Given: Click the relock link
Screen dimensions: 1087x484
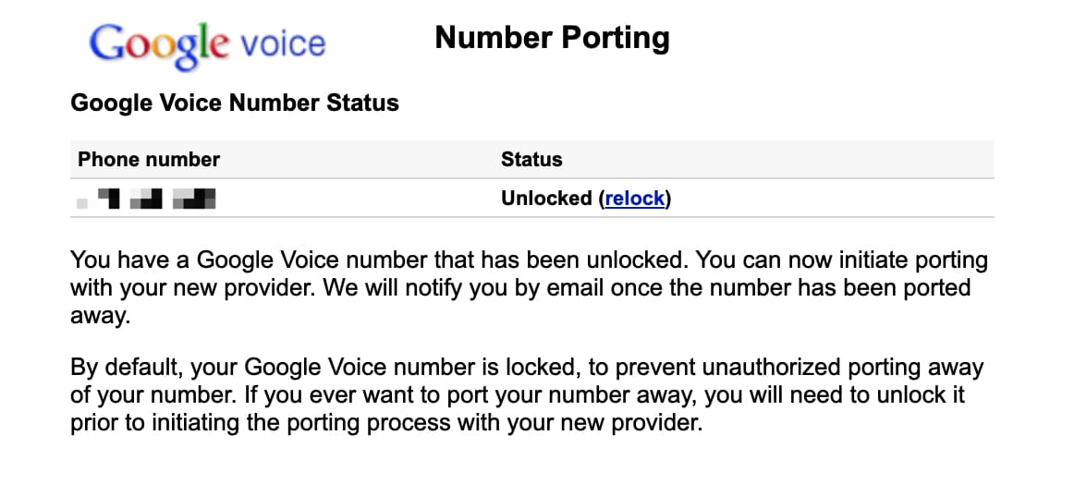Looking at the screenshot, I should [x=634, y=198].
